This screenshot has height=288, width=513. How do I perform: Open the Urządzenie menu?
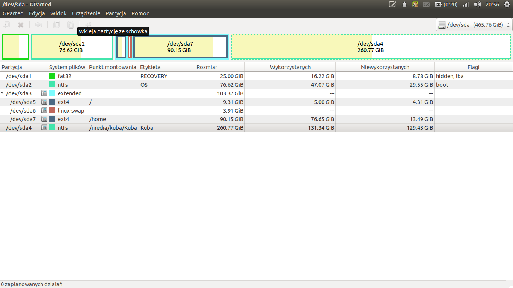click(86, 13)
